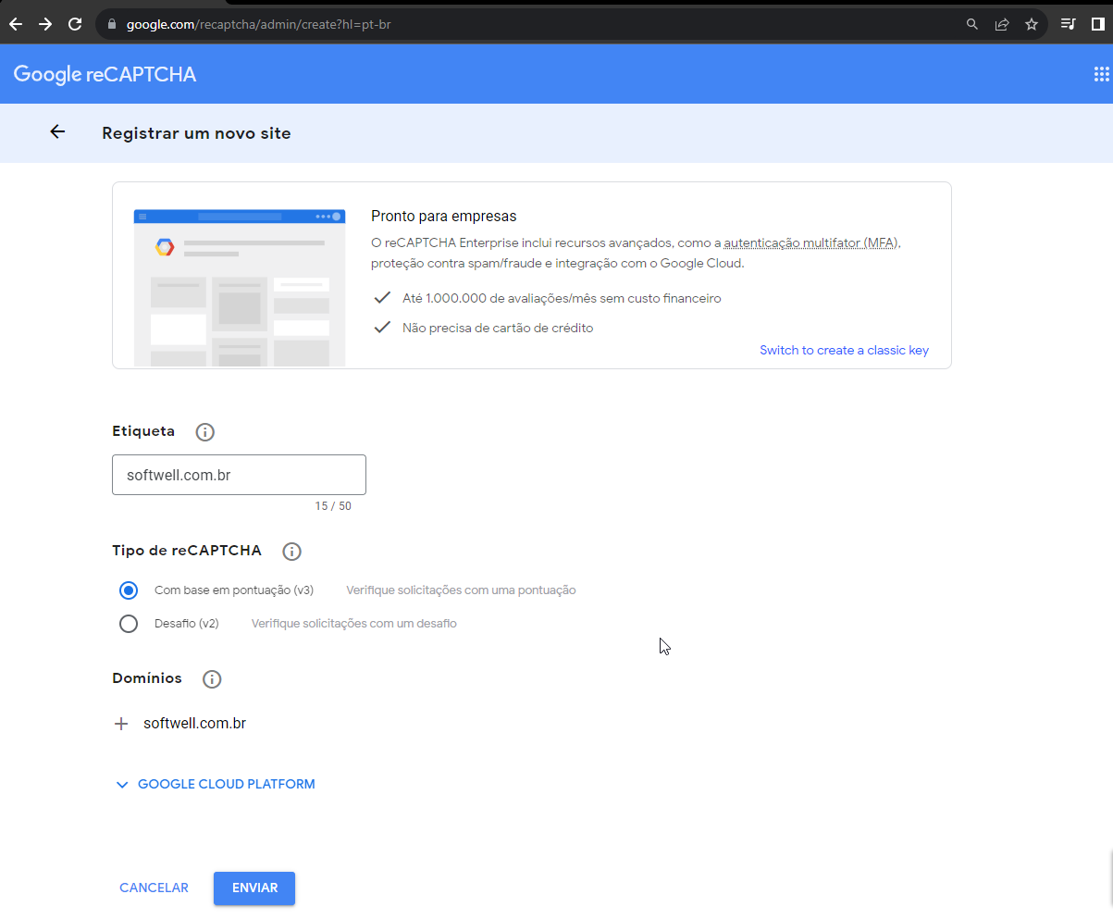The width and height of the screenshot is (1113, 919).
Task: Select the Desafio (v2) option
Action: click(128, 623)
